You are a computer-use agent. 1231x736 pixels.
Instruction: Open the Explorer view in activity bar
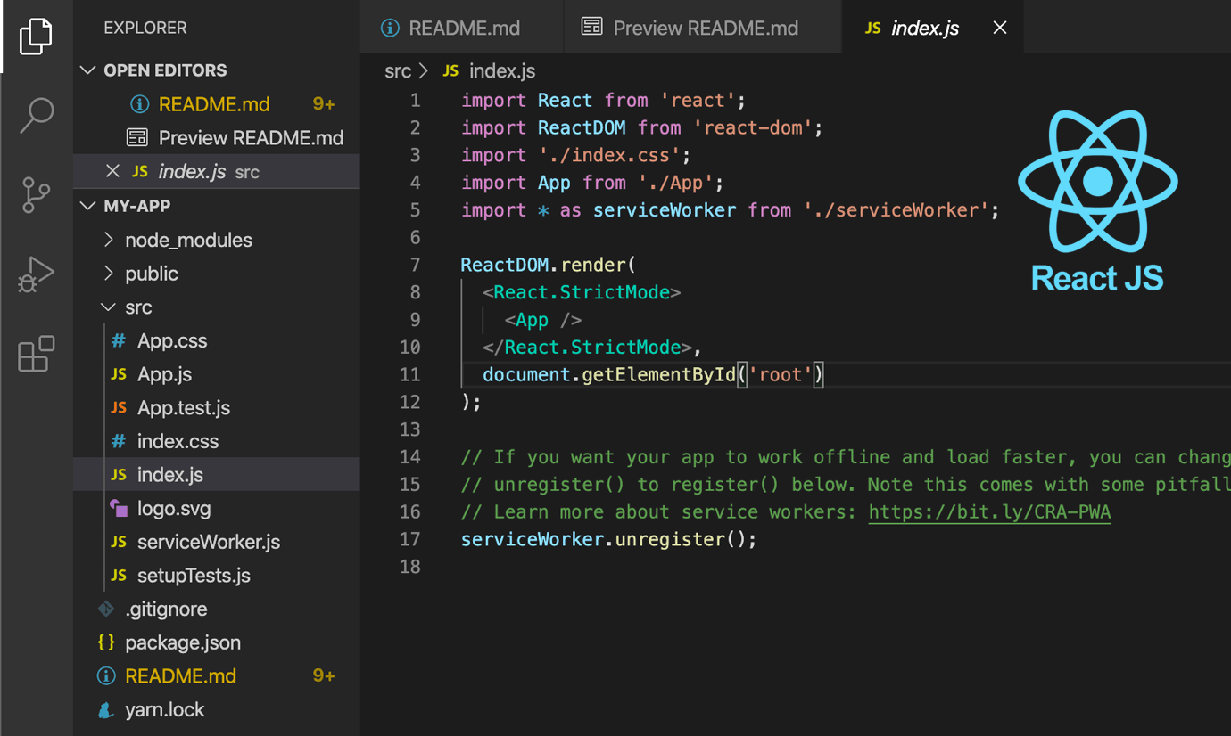coord(36,37)
